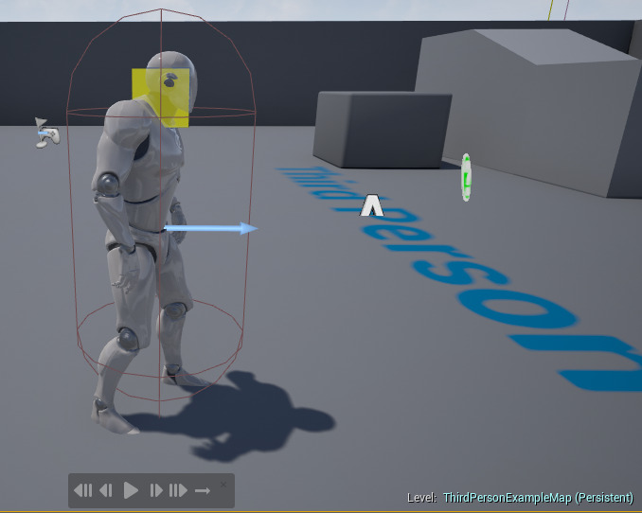
Task: Click the blue forward arrow component
Action: pos(210,228)
